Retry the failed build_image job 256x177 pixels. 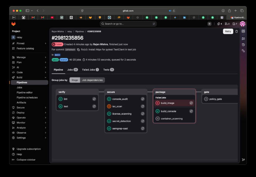tap(191, 103)
